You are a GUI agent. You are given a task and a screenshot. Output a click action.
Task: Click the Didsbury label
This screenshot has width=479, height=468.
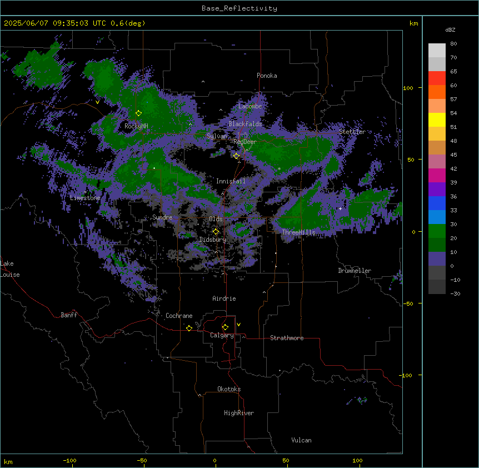coord(213,240)
